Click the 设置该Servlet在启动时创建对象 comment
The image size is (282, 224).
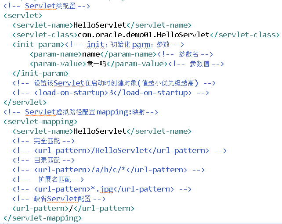(114, 83)
